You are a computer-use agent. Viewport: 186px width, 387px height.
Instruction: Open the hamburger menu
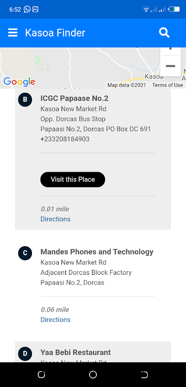coord(13,32)
